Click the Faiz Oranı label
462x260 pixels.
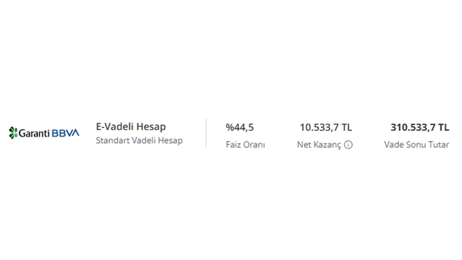[245, 145]
